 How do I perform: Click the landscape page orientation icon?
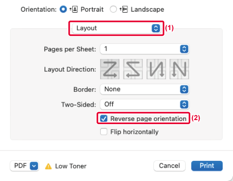(x=124, y=9)
